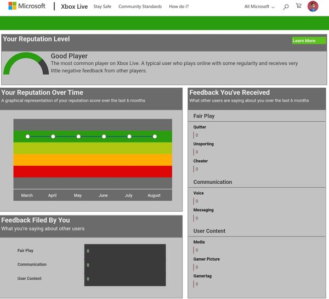329x299 pixels.
Task: Open Community Standards menu item
Action: tap(140, 7)
